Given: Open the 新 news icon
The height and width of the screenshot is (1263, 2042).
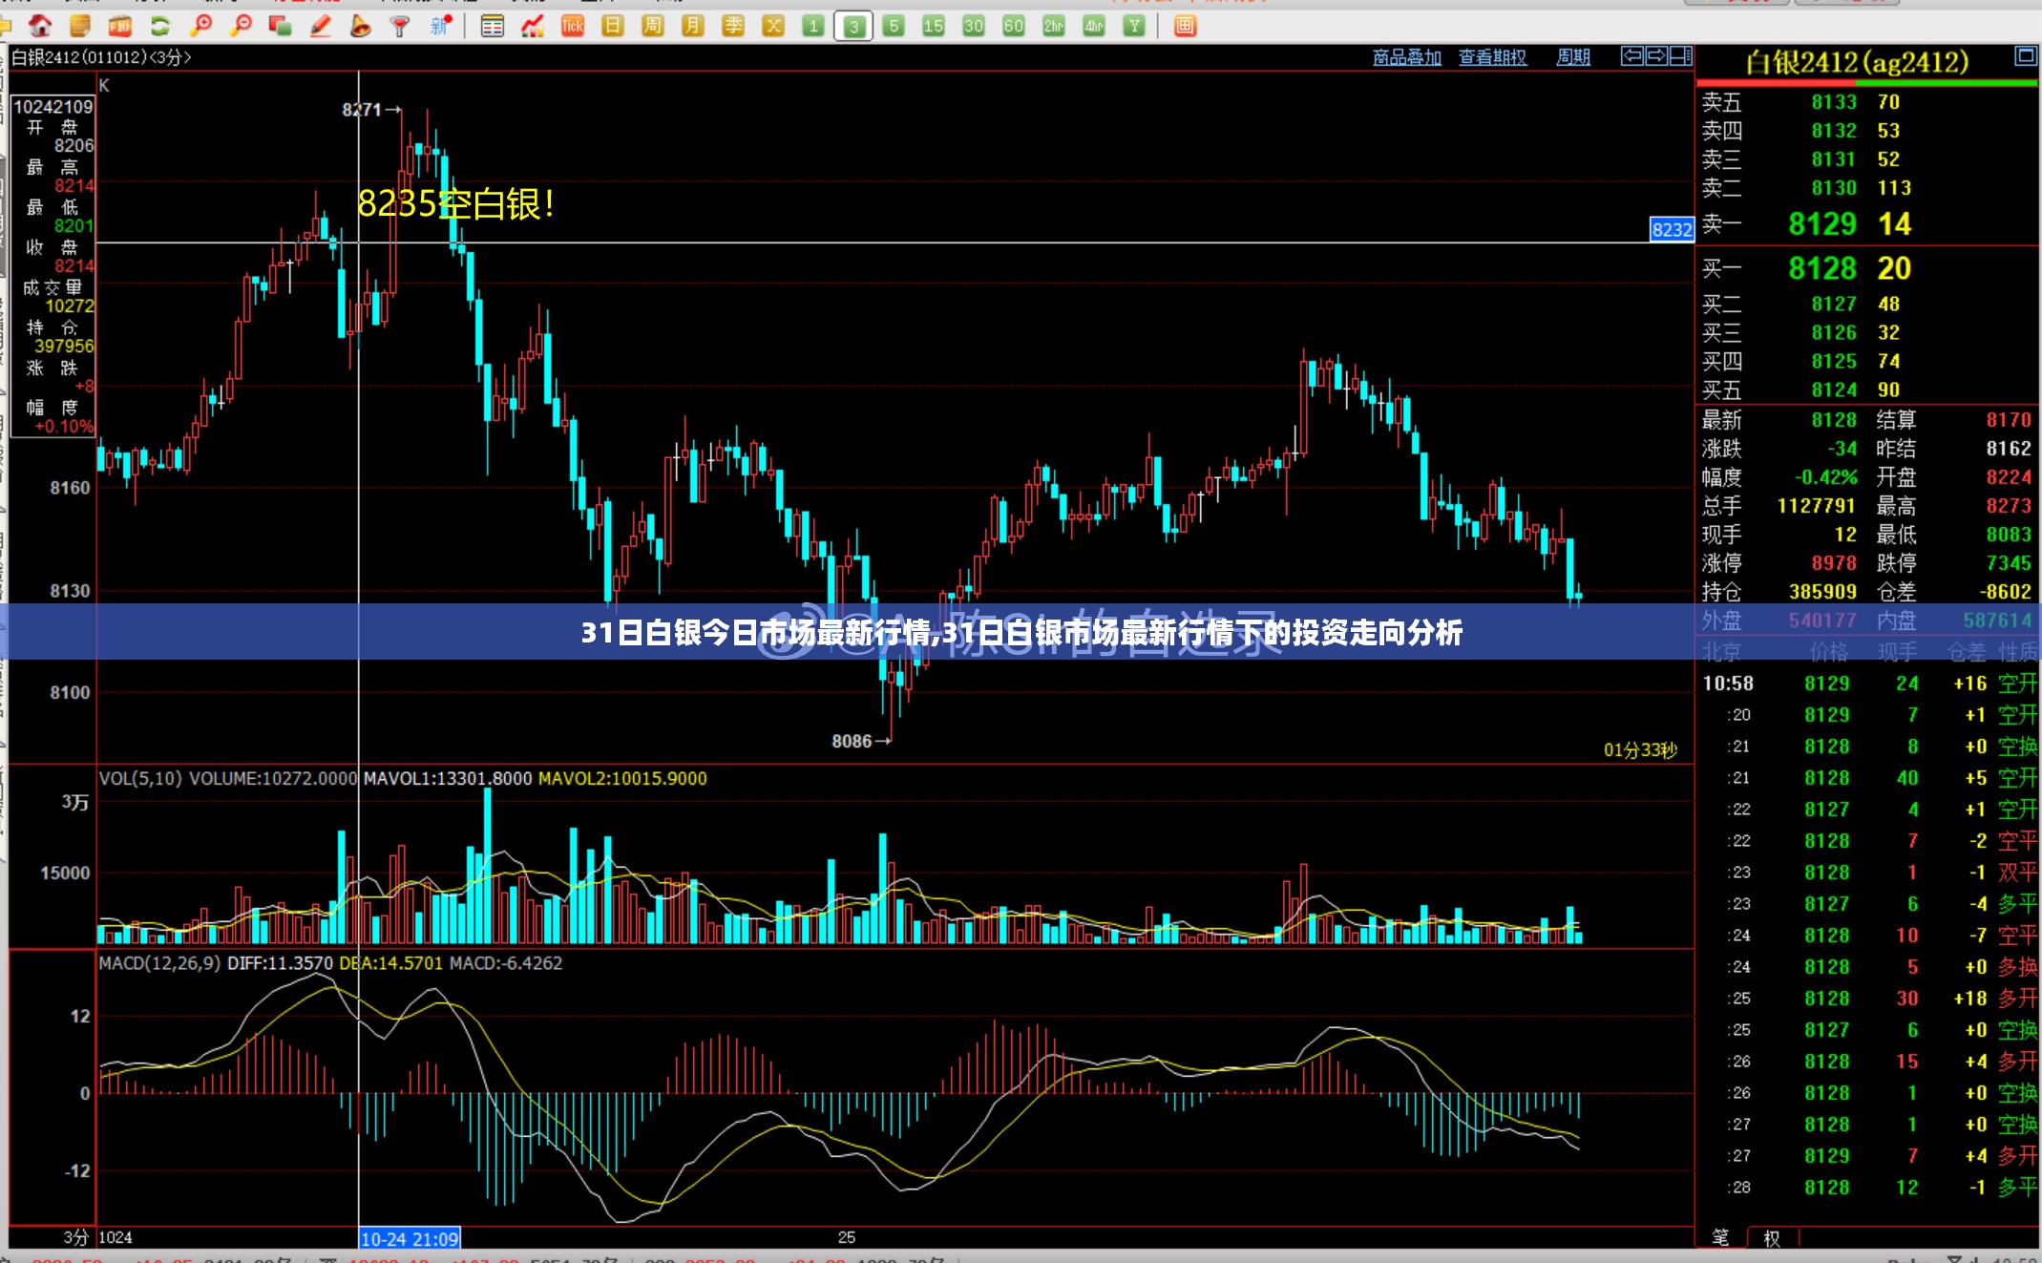Looking at the screenshot, I should (440, 26).
